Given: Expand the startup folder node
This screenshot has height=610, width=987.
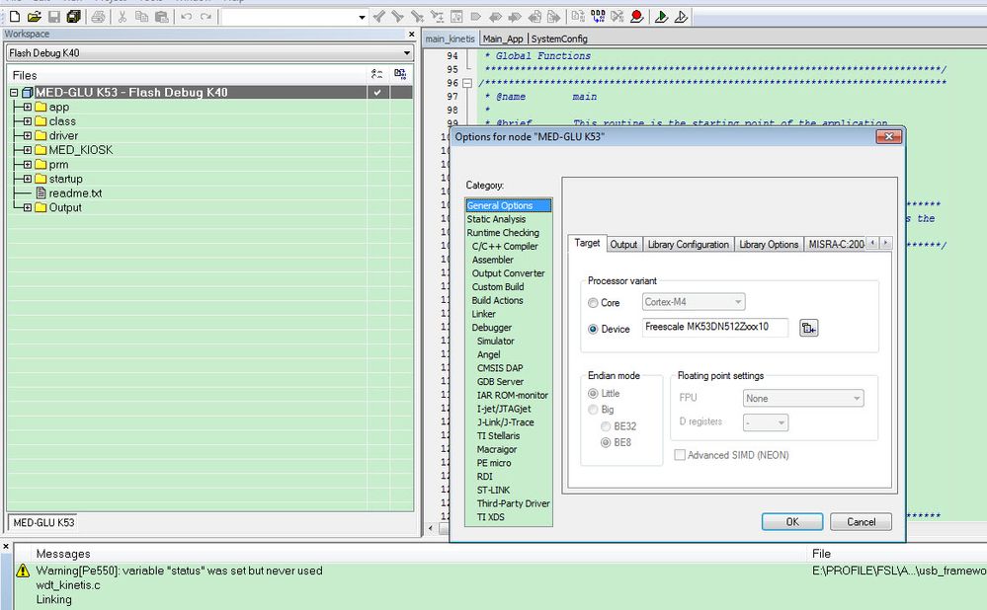Looking at the screenshot, I should pyautogui.click(x=27, y=180).
